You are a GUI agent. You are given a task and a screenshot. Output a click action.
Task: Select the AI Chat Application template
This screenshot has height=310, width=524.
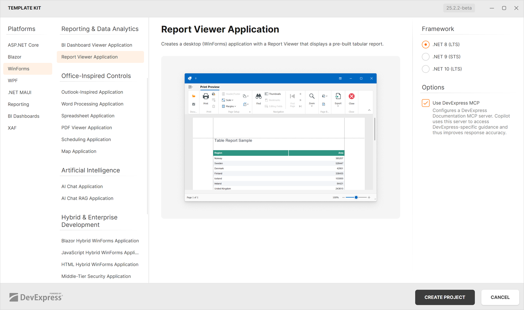pyautogui.click(x=82, y=186)
